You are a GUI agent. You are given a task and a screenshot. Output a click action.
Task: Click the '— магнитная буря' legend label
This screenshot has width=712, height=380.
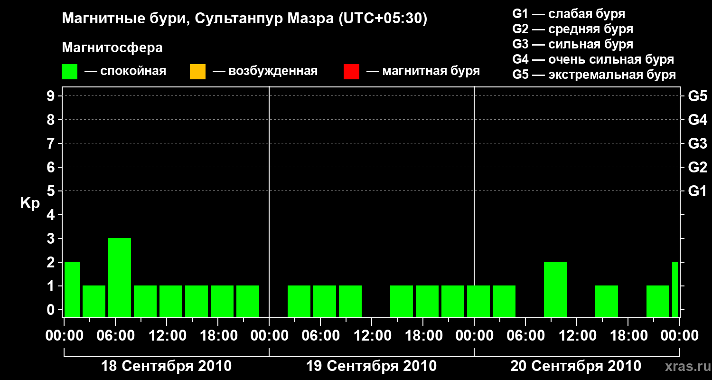click(423, 72)
